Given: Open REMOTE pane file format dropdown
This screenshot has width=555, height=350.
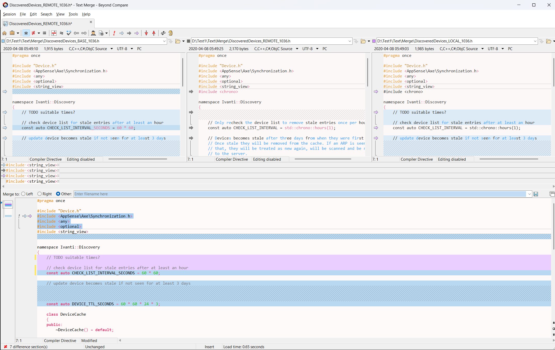Looking at the screenshot, I should pyautogui.click(x=297, y=49).
